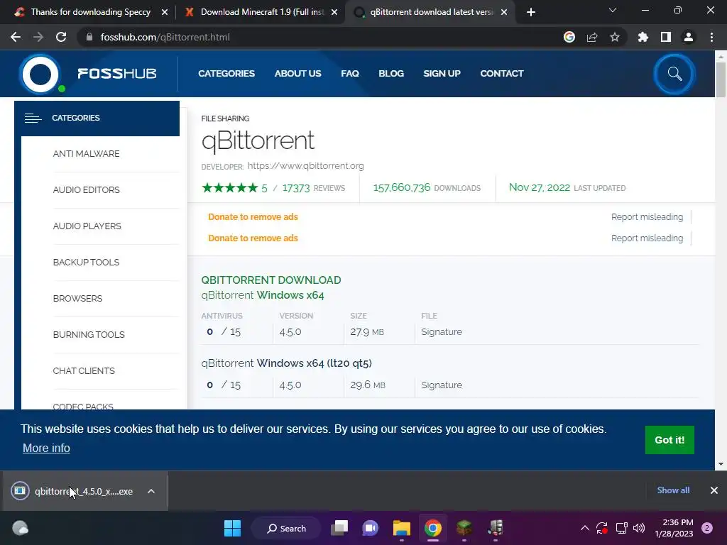Select the qBittorrent download latest version tab
The image size is (727, 545).
point(431,12)
